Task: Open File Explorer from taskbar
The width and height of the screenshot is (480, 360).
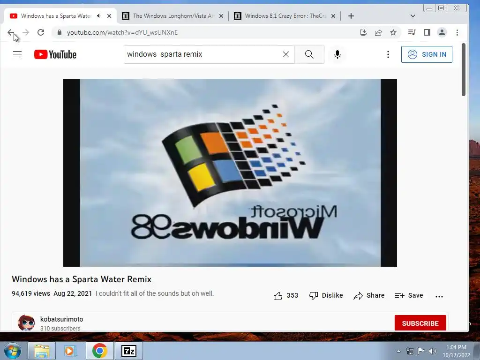Action: coord(42,351)
